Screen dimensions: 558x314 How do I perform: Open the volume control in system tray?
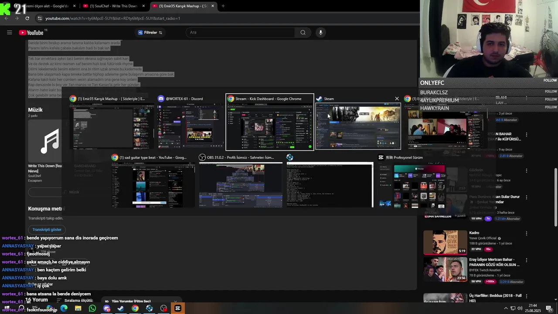(x=520, y=308)
